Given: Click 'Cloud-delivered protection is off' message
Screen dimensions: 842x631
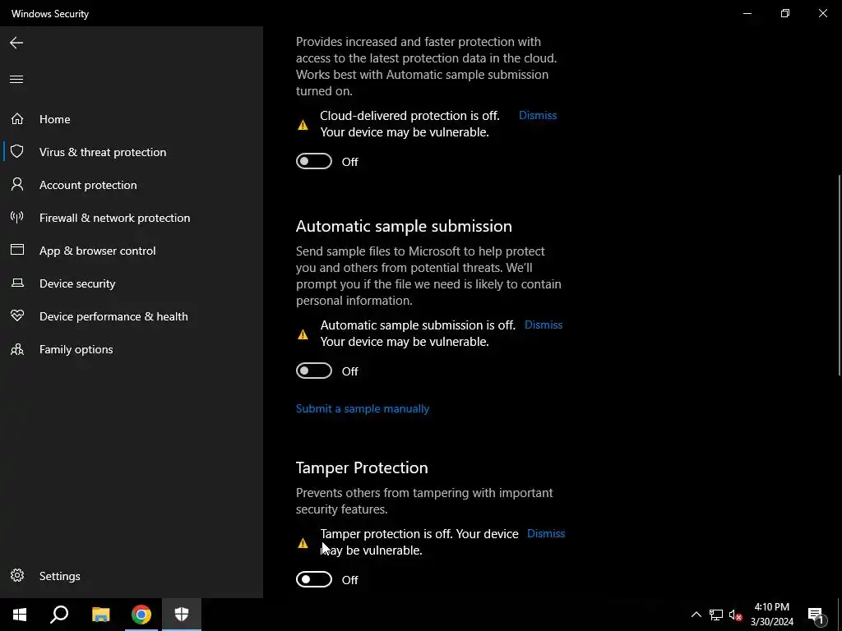Looking at the screenshot, I should [x=409, y=123].
